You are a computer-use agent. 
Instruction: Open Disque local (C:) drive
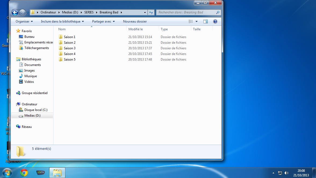36,110
